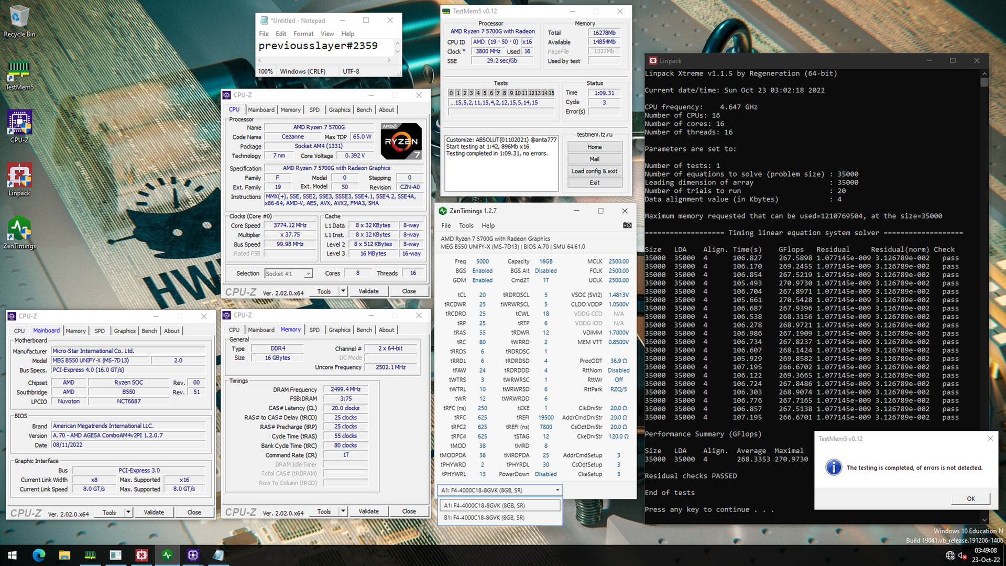Select the TestMem5 desktop shortcut
1006x566 pixels.
click(x=19, y=75)
